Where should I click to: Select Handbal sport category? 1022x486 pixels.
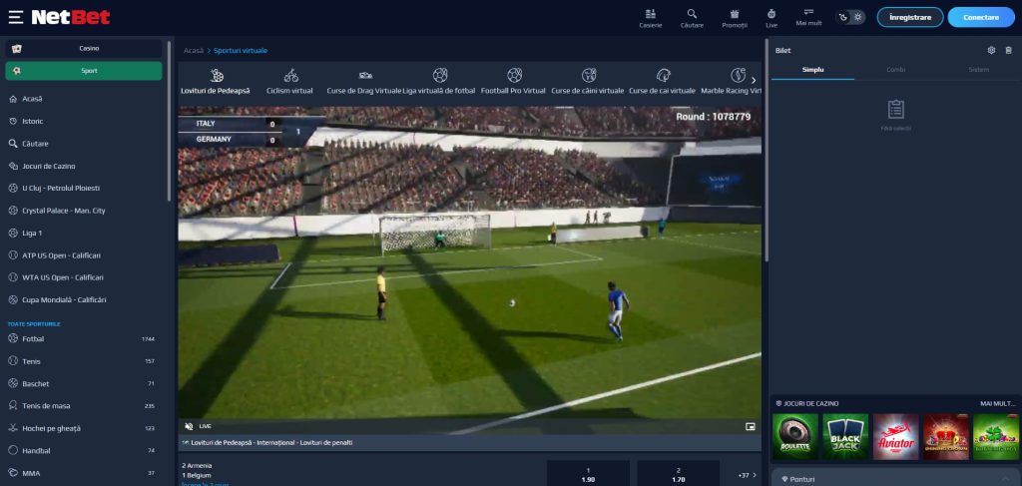click(x=84, y=450)
